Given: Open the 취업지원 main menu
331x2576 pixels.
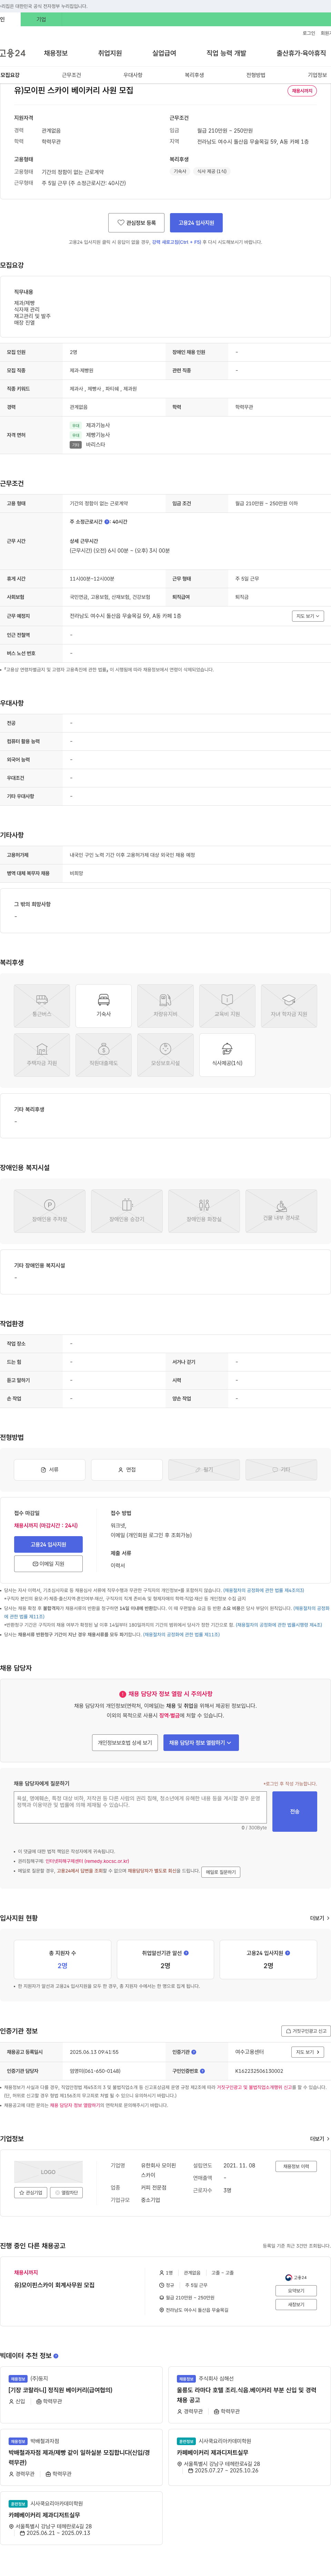Looking at the screenshot, I should pos(110,53).
